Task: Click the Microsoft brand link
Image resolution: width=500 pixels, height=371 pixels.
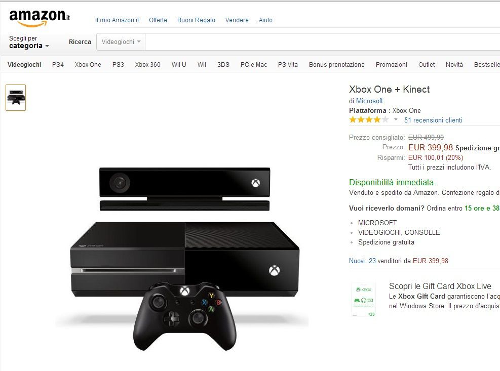Action: (x=369, y=101)
